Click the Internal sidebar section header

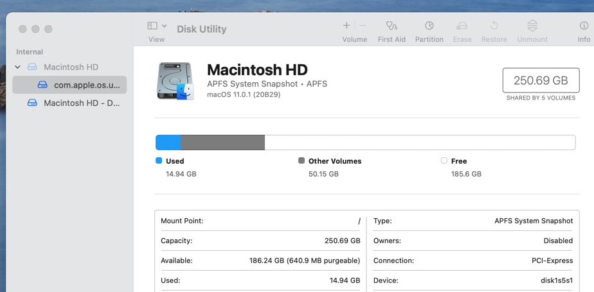tap(30, 52)
